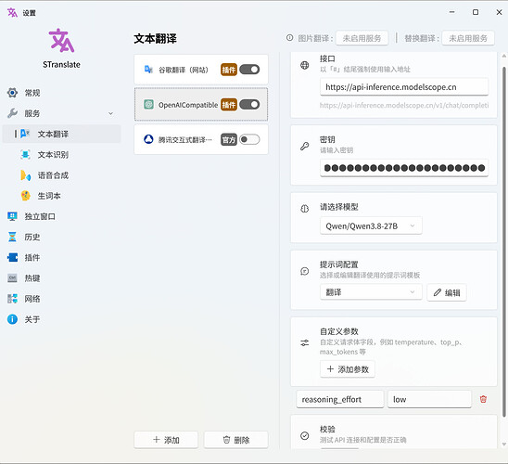The width and height of the screenshot is (508, 464).
Task: Click the 删除 service button
Action: pyautogui.click(x=235, y=440)
